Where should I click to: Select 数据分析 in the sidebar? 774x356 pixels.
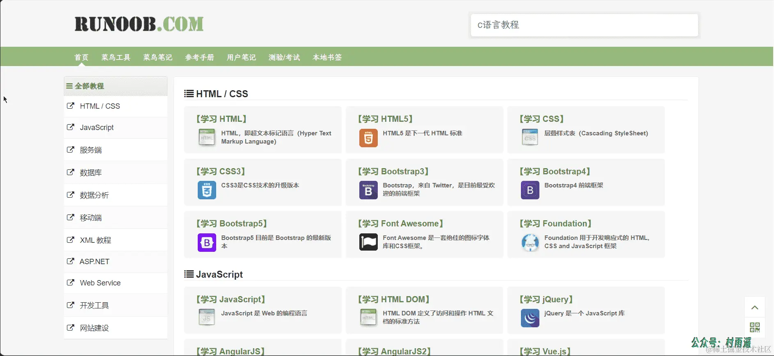click(116, 195)
